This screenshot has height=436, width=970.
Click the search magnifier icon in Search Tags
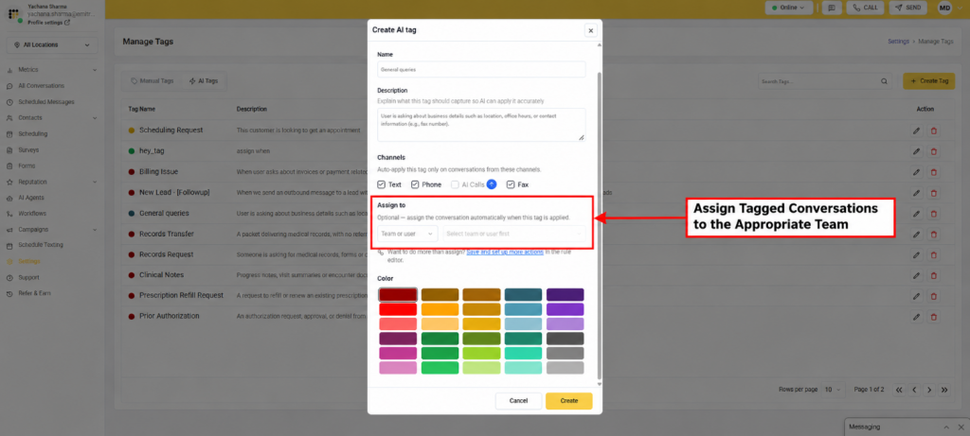pos(885,81)
